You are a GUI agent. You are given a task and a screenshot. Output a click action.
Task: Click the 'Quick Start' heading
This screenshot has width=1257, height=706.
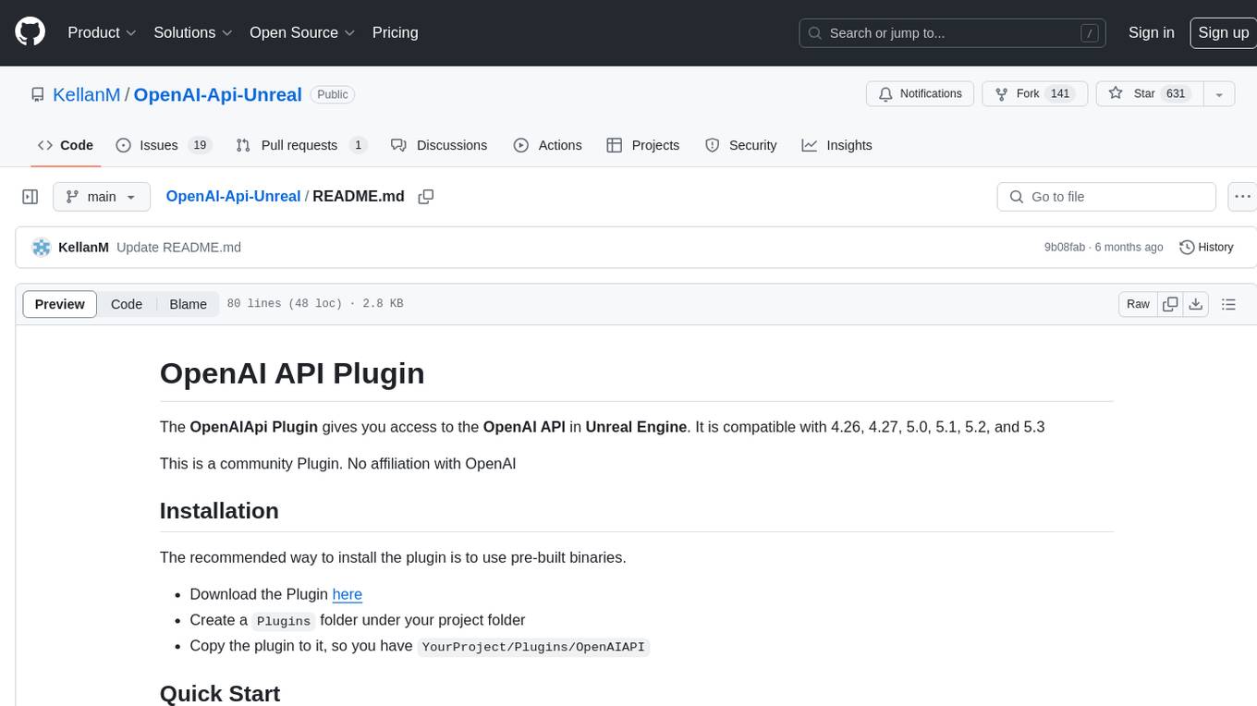point(220,693)
